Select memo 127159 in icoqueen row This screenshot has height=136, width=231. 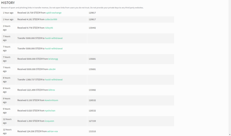[x=92, y=121]
